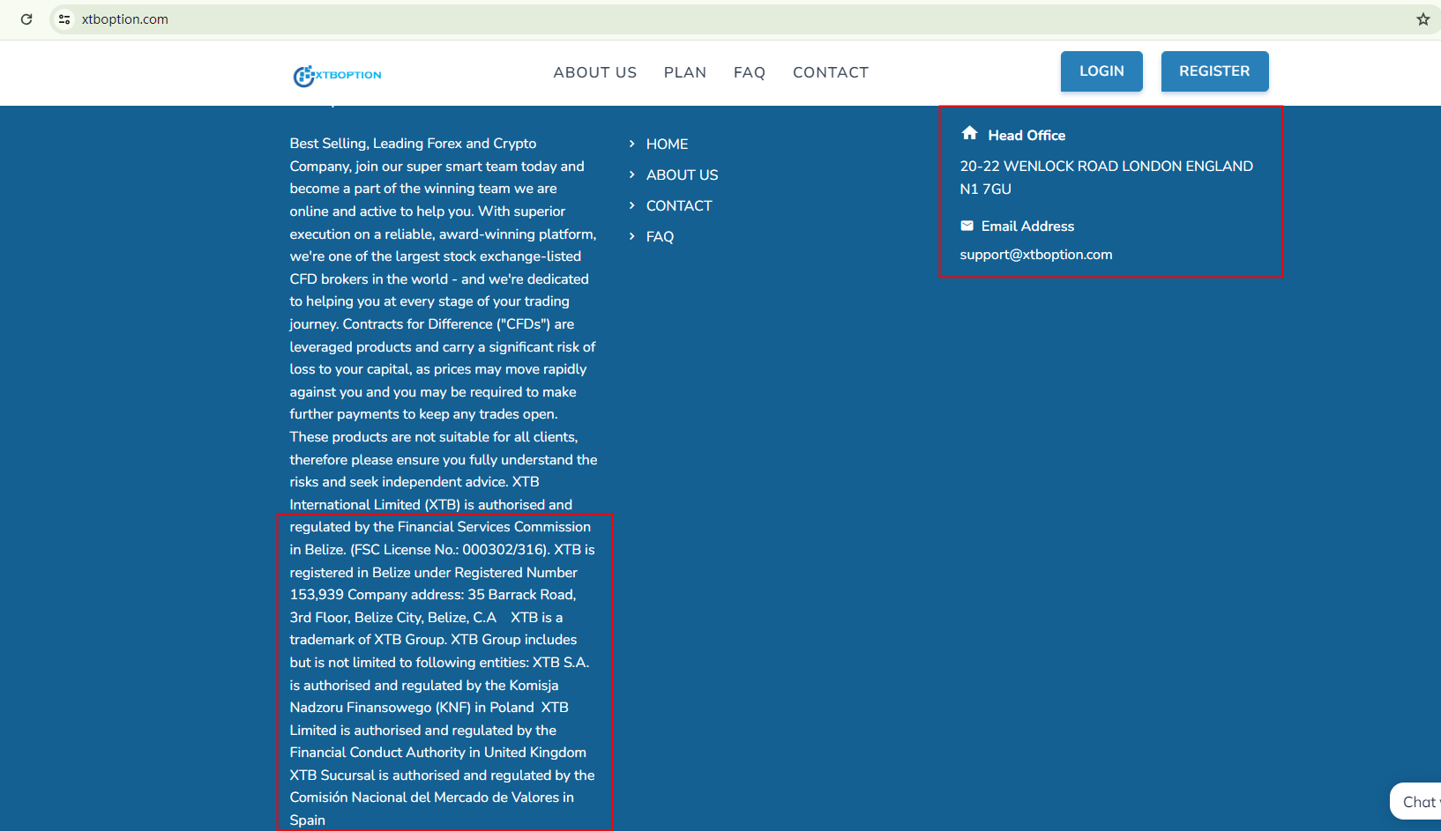Click the chevron beside ABOUT US footer link
Viewport: 1441px width, 831px height.
(x=631, y=174)
